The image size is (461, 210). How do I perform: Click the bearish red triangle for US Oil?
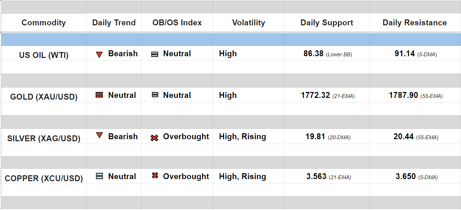(x=99, y=54)
